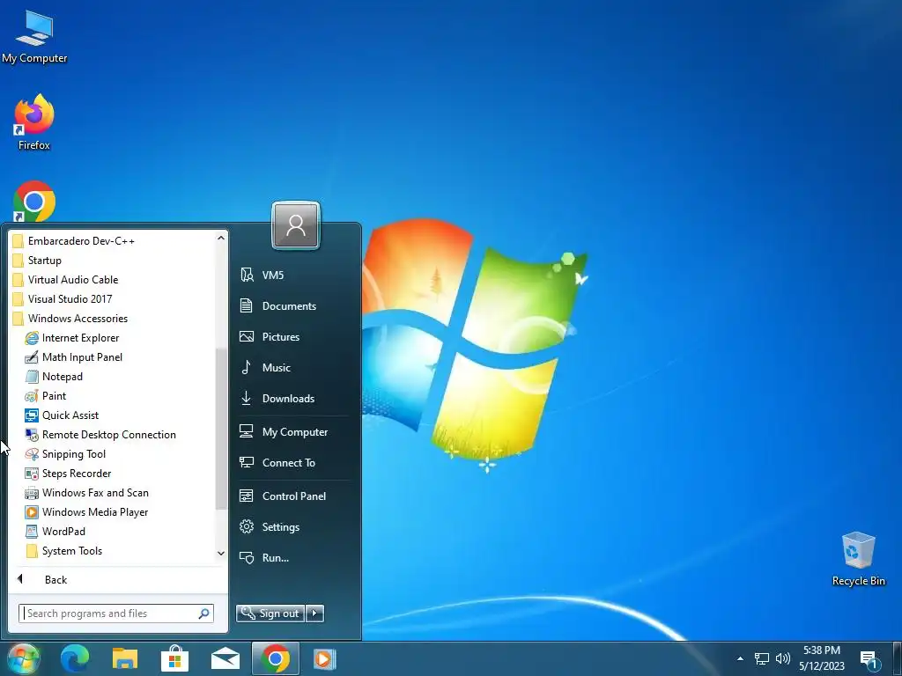Click the search magnifier icon
Viewport: 902px width, 676px height.
(203, 614)
